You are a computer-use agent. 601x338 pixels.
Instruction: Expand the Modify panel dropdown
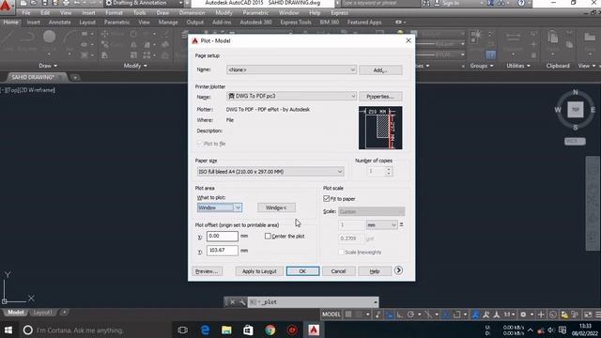(x=135, y=66)
